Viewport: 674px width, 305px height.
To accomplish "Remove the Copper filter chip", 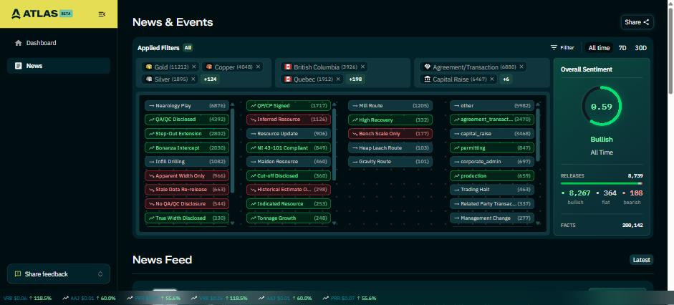I will (x=258, y=67).
